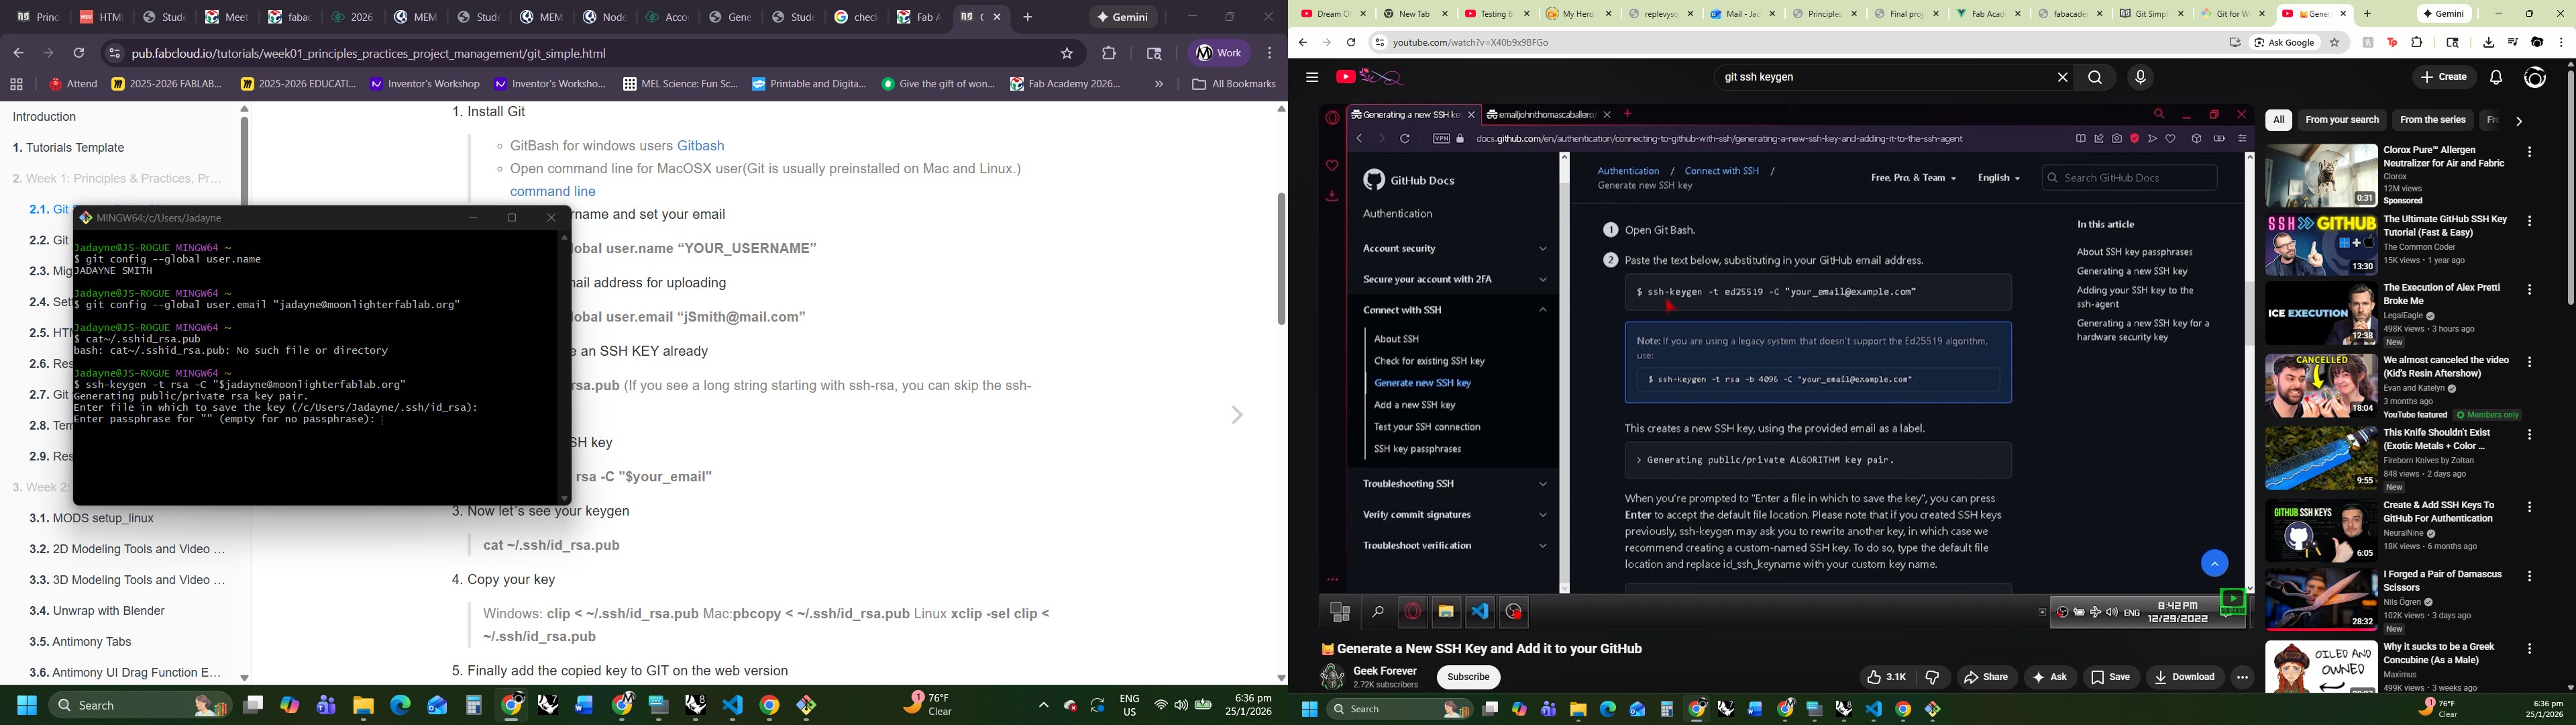Open more actions menu beside Download
The height and width of the screenshot is (725, 2576).
point(2242,677)
